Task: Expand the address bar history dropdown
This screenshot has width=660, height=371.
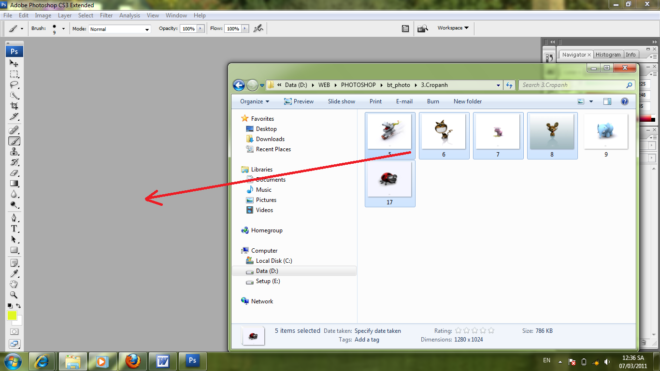Action: (x=499, y=85)
